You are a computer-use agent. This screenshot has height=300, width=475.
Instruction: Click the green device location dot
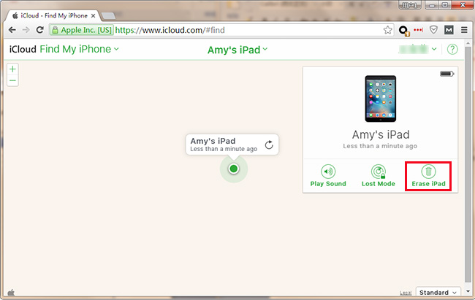(x=234, y=169)
